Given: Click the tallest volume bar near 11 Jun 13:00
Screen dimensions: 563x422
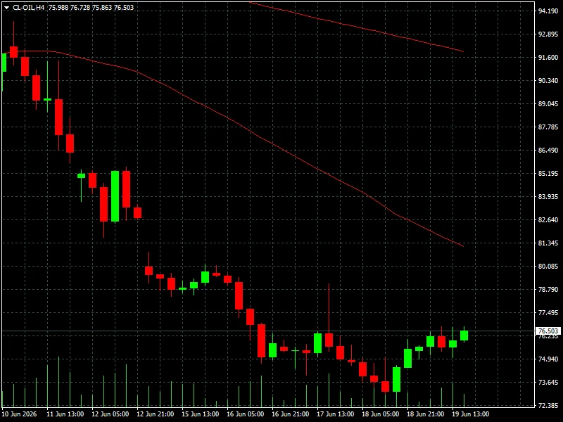Looking at the screenshot, I should pos(58,382).
